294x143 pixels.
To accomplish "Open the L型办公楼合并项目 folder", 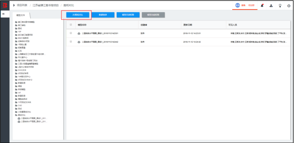I will click(26, 67).
